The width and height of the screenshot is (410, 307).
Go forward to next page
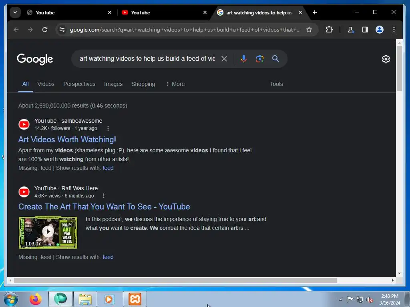[x=30, y=30]
